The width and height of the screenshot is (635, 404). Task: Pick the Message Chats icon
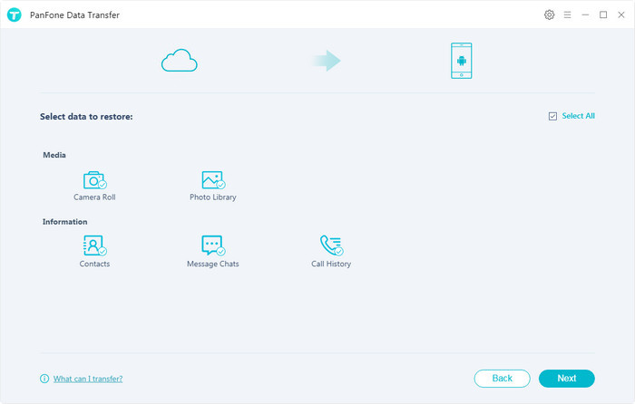pos(212,245)
